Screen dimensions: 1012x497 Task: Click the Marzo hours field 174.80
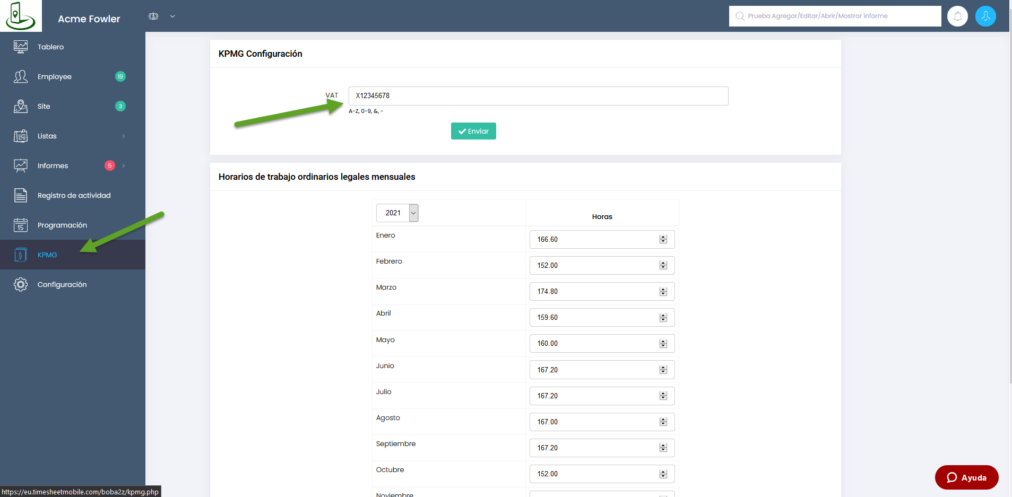pyautogui.click(x=602, y=291)
